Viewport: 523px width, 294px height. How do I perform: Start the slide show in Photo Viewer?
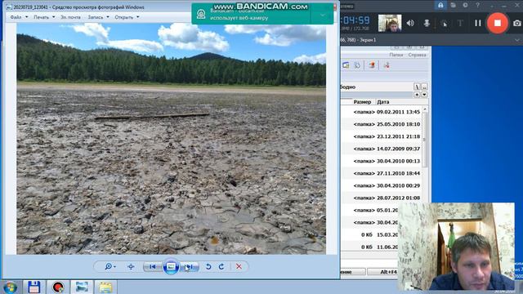171,267
